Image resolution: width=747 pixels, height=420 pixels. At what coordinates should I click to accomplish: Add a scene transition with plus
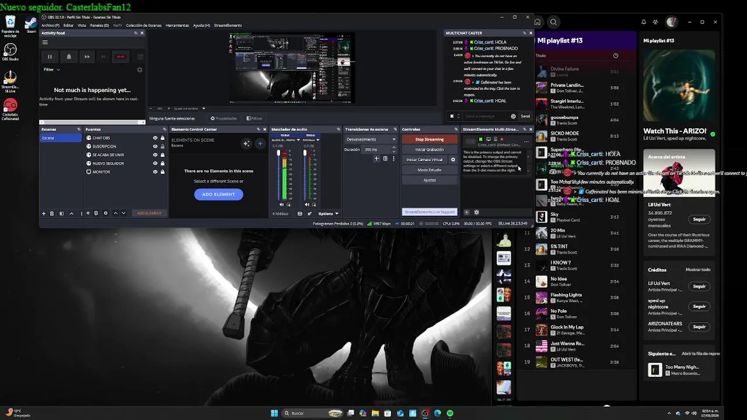point(376,159)
